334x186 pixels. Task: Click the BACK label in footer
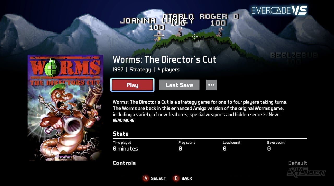[187, 178]
